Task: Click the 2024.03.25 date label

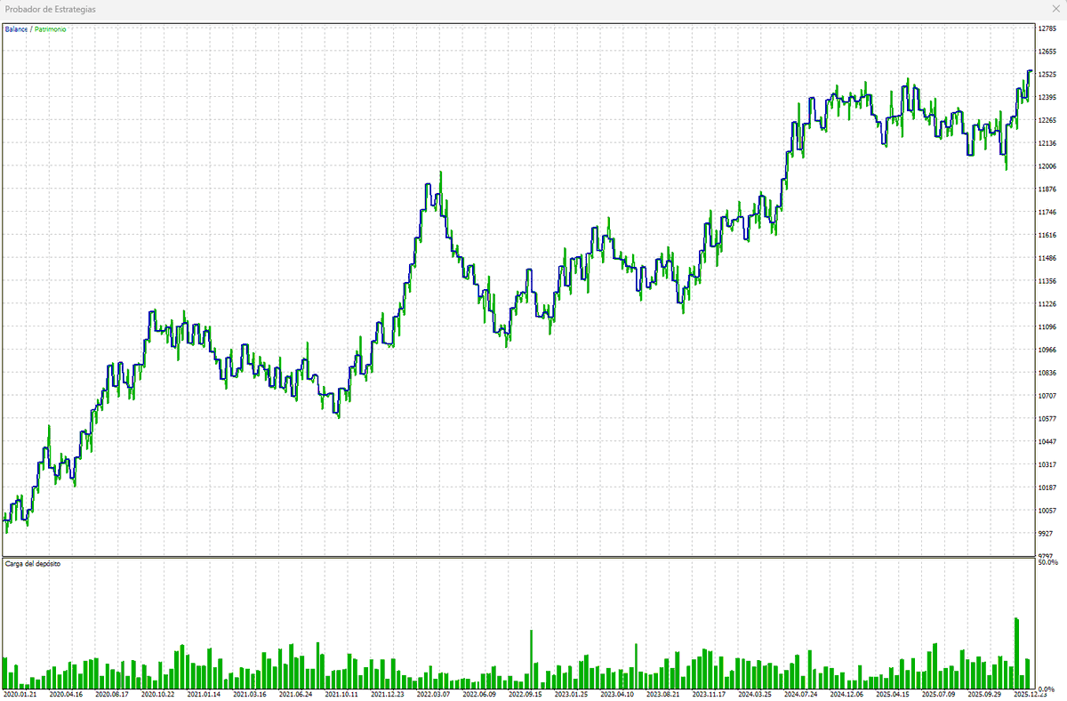Action: (x=756, y=694)
